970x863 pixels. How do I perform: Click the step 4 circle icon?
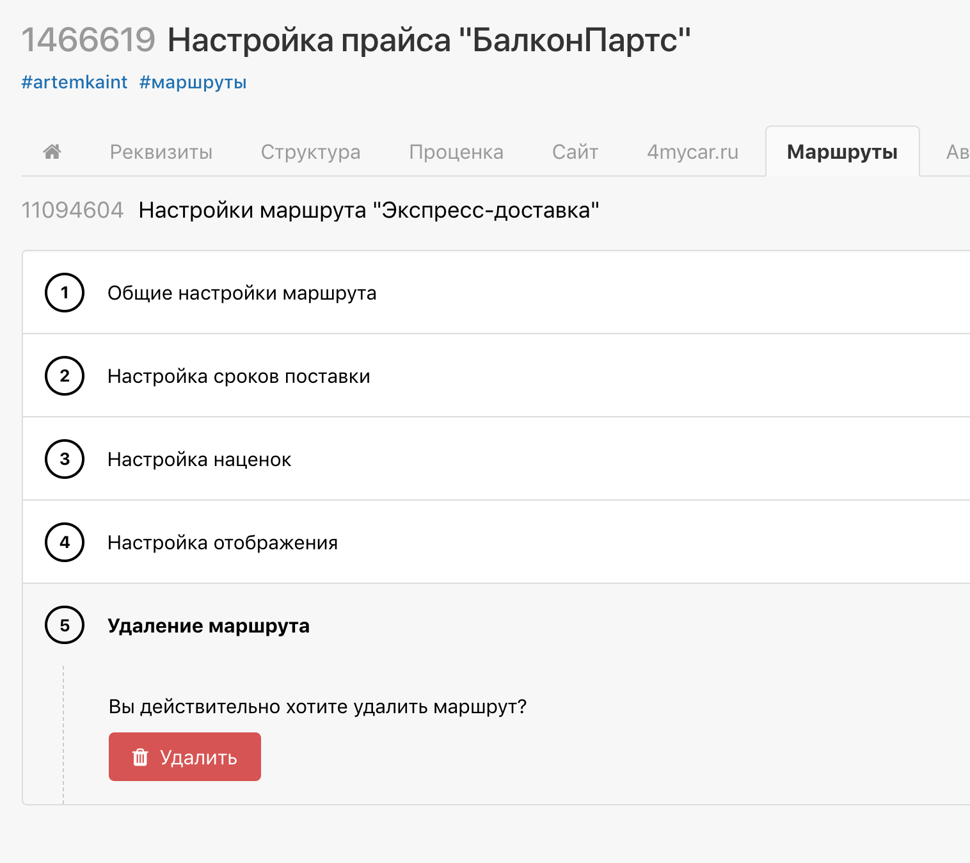(65, 542)
